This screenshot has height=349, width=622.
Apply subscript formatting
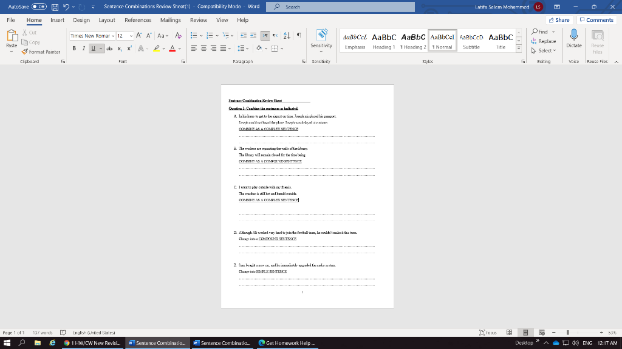coord(119,48)
